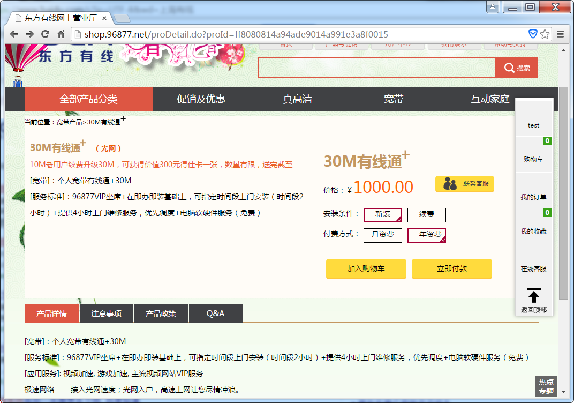Open the 全部产品分类 menu
Viewport: 574px width, 403px height.
[88, 99]
